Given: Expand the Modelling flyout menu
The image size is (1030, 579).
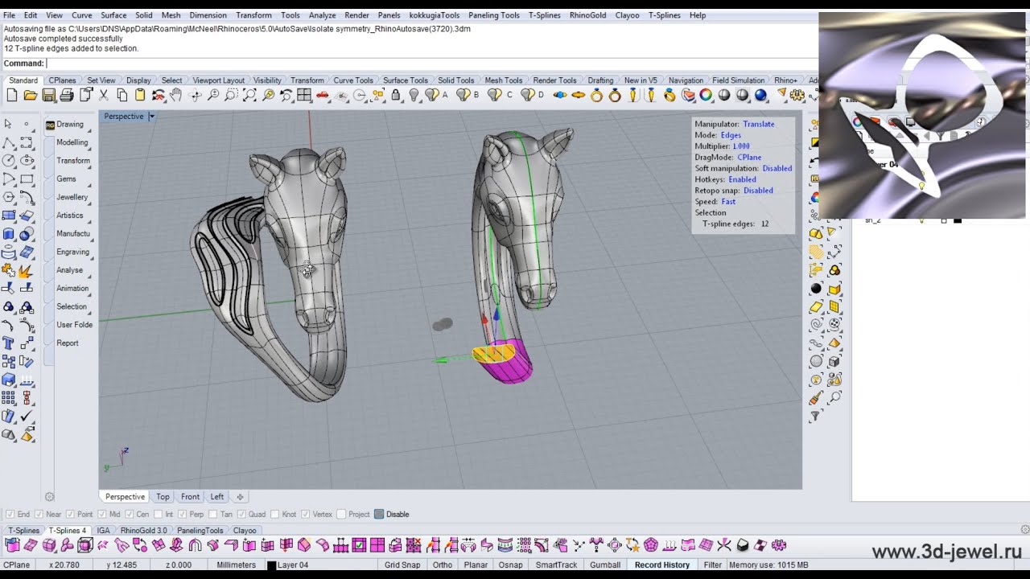Looking at the screenshot, I should [x=72, y=142].
